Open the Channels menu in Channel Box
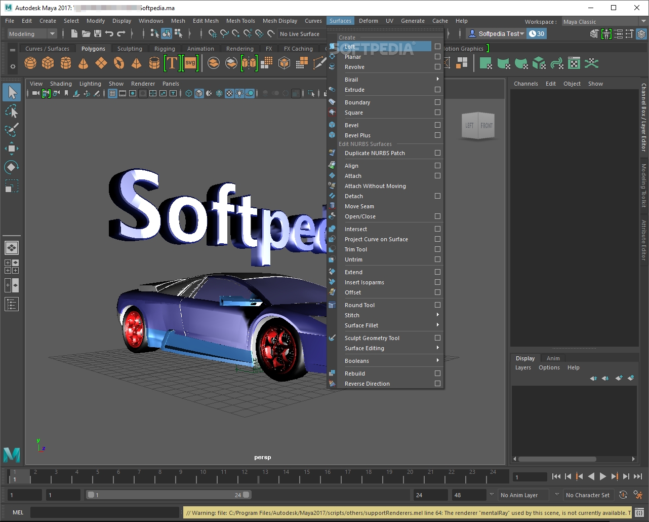This screenshot has height=522, width=649. click(526, 84)
